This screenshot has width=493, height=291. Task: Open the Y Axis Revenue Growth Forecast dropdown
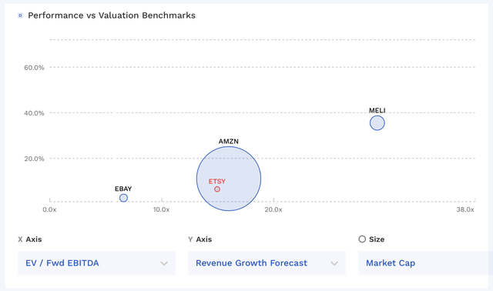(x=267, y=263)
